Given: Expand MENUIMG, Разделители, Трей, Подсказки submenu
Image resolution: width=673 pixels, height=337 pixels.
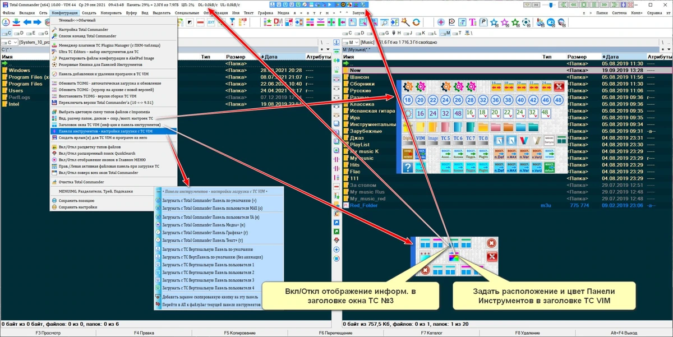Looking at the screenshot, I should (113, 191).
